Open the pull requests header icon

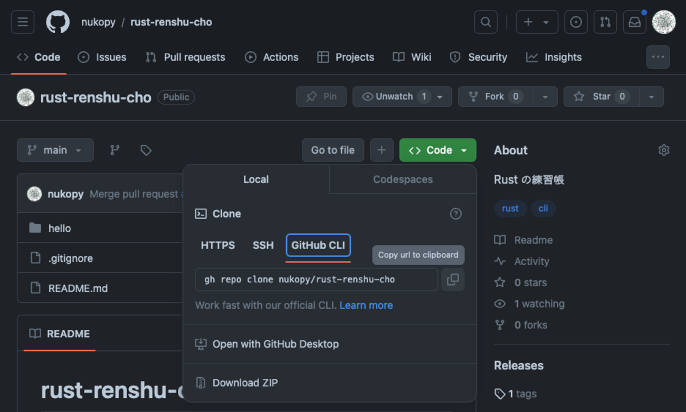coord(605,22)
